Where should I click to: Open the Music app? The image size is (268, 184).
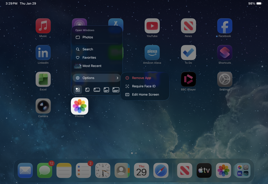(43, 26)
